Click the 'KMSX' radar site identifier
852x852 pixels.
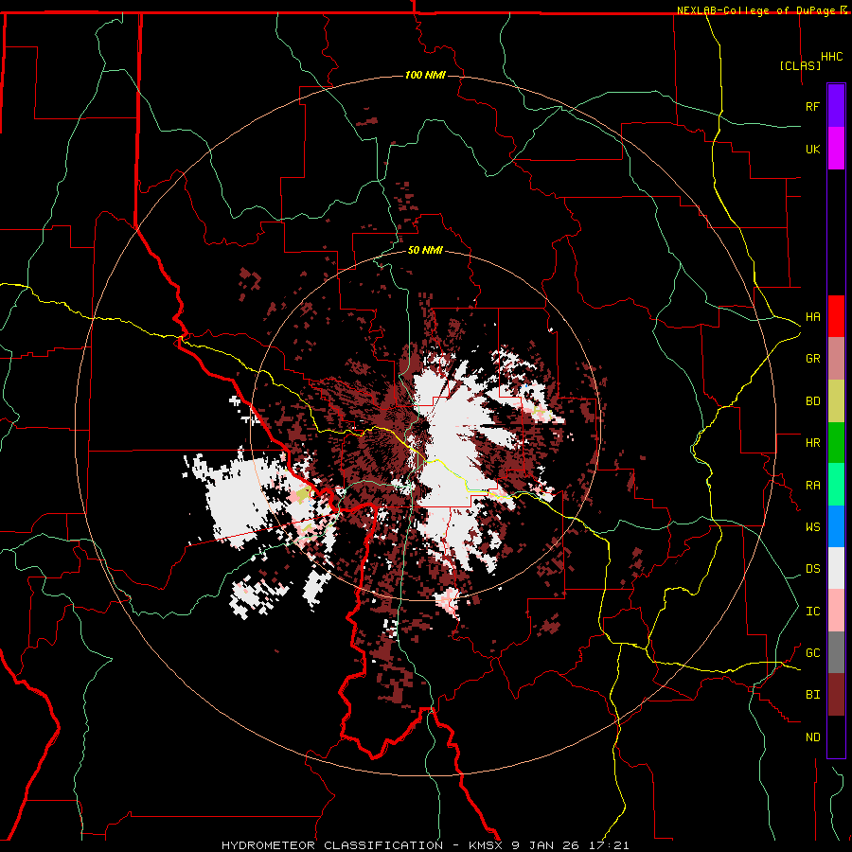(x=487, y=845)
